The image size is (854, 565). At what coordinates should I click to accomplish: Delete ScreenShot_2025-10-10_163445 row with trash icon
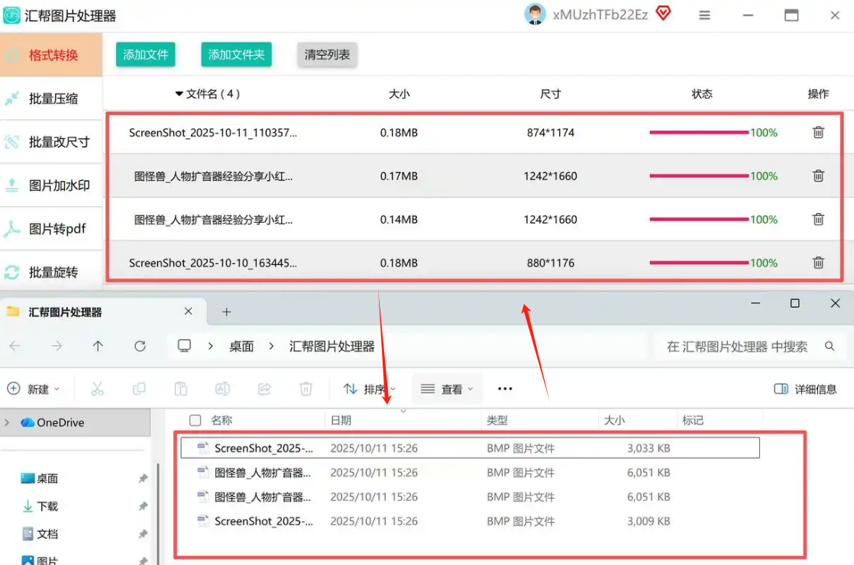(818, 263)
